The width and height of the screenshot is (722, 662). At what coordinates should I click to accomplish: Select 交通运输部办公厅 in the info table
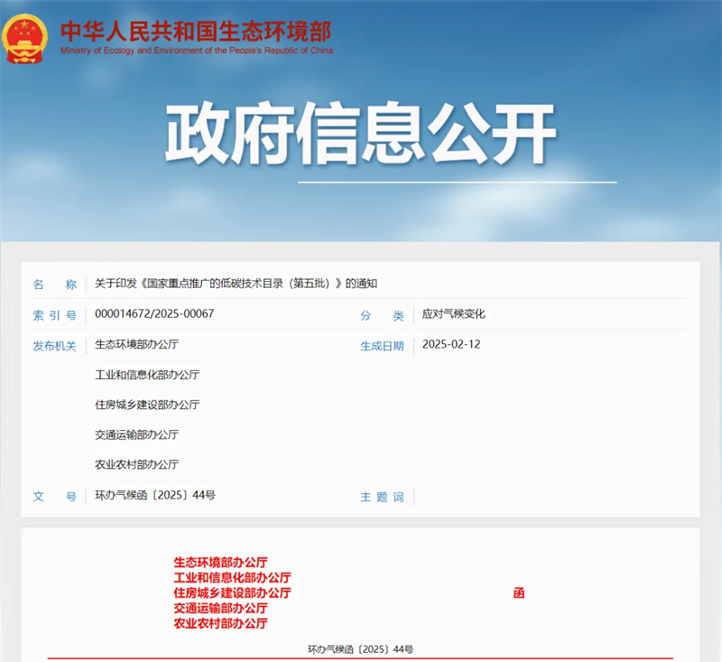[137, 434]
